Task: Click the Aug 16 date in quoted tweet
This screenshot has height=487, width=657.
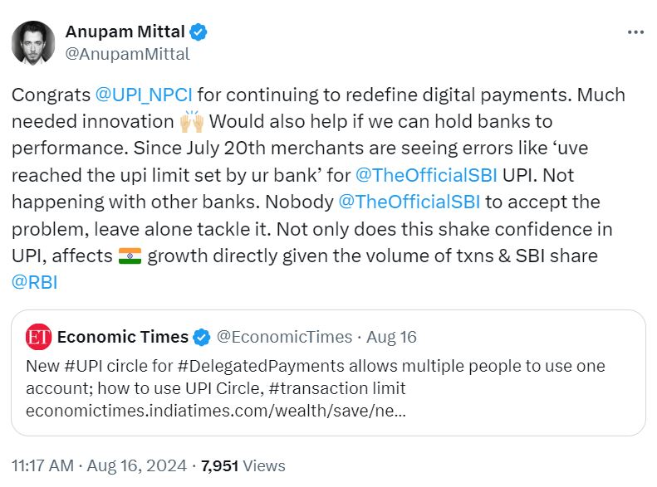Action: tap(390, 337)
